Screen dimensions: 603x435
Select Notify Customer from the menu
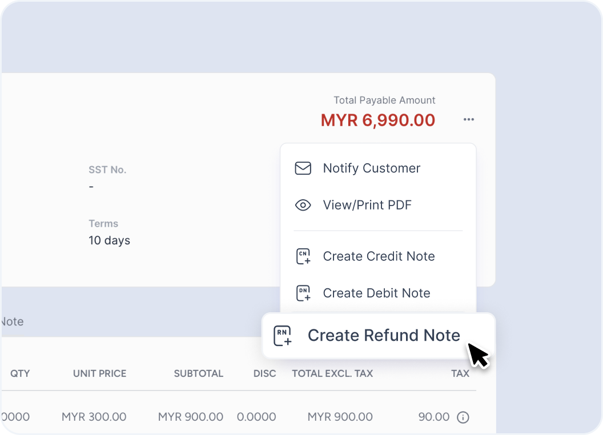pos(371,168)
